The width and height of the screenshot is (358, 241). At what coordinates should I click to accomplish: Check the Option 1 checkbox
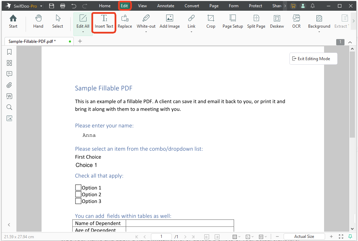(78, 187)
